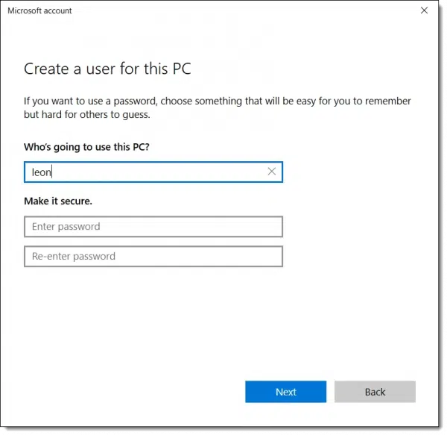The width and height of the screenshot is (447, 435).
Task: Place cursor on the typed text leon
Action: pos(41,172)
